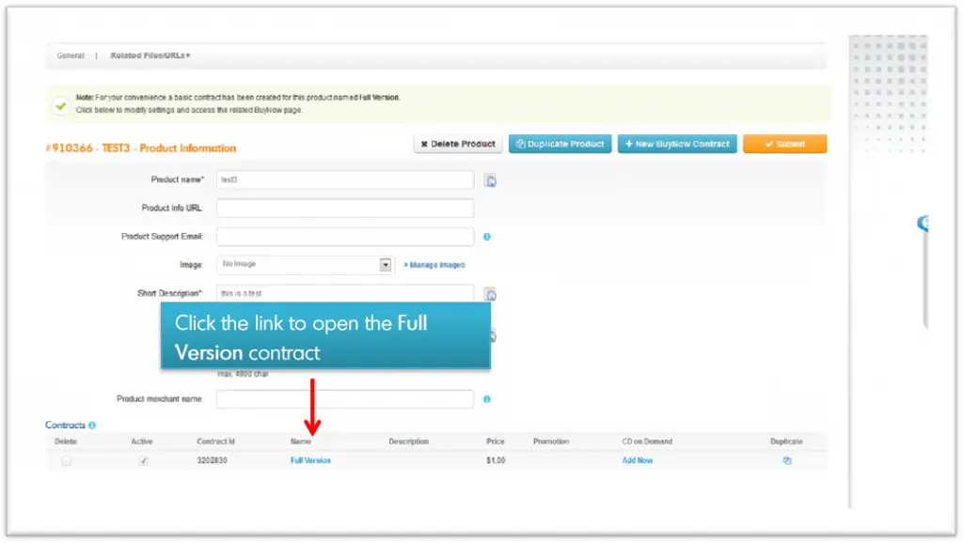Viewport: 963px width, 543px height.
Task: Click the Add Now link under CD on Demand
Action: tap(638, 460)
